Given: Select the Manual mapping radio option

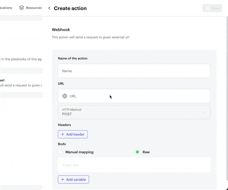Looking at the screenshot, I should 60,152.
